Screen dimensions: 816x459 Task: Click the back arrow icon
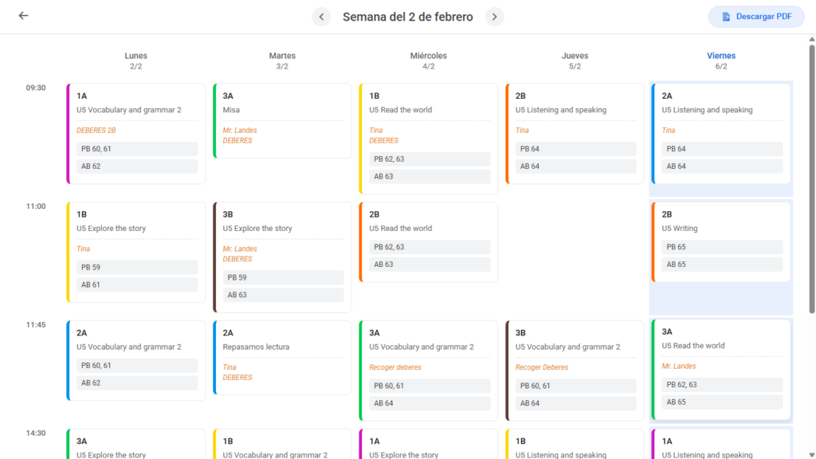tap(23, 16)
